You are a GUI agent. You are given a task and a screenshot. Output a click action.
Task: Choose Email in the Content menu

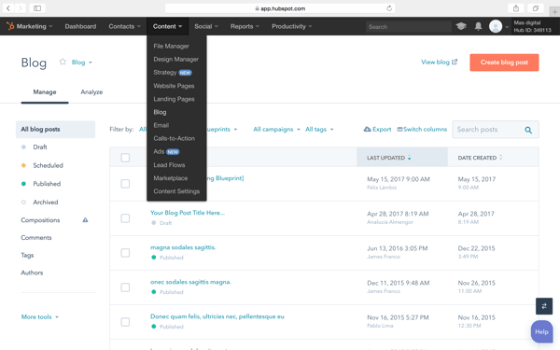click(161, 125)
